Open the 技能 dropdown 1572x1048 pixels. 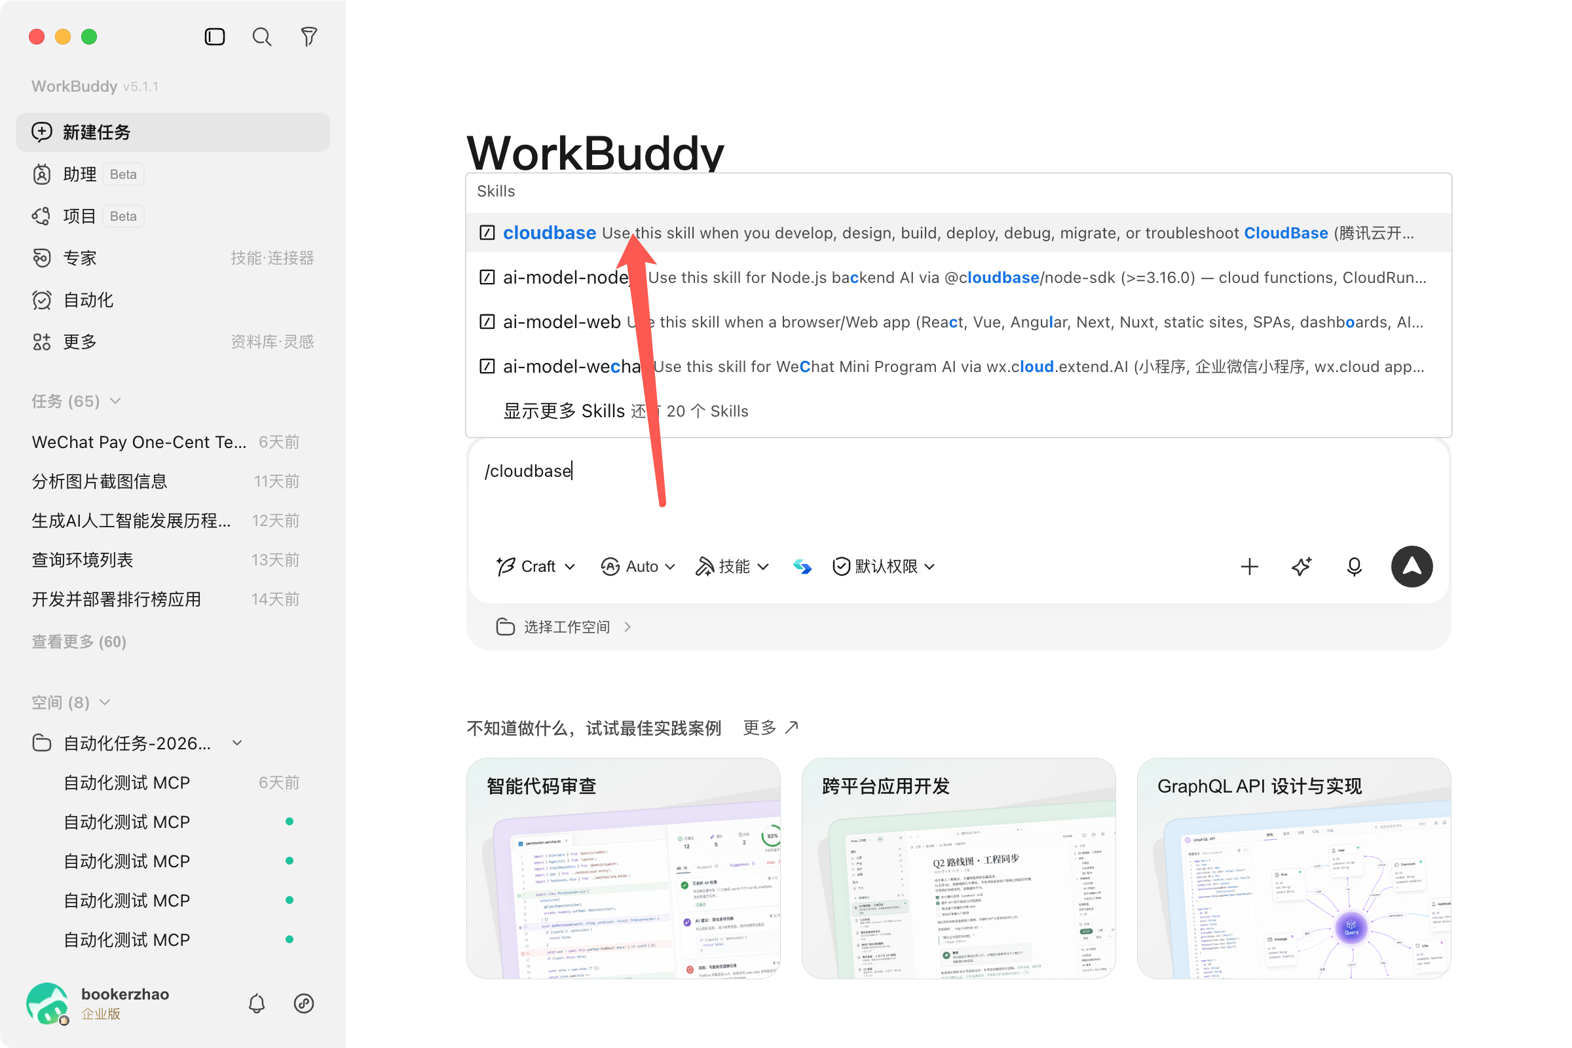[732, 567]
